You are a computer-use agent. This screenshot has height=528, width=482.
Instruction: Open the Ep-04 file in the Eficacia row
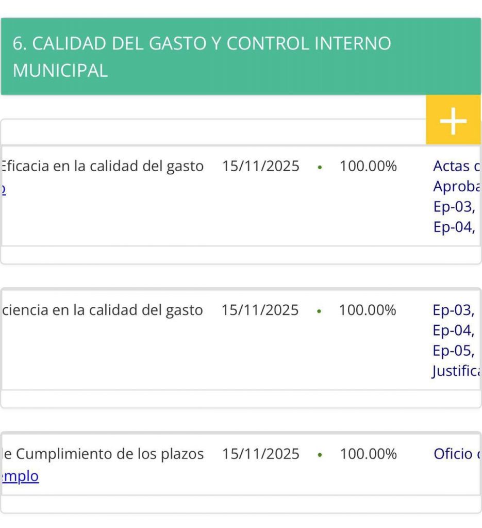click(x=454, y=227)
